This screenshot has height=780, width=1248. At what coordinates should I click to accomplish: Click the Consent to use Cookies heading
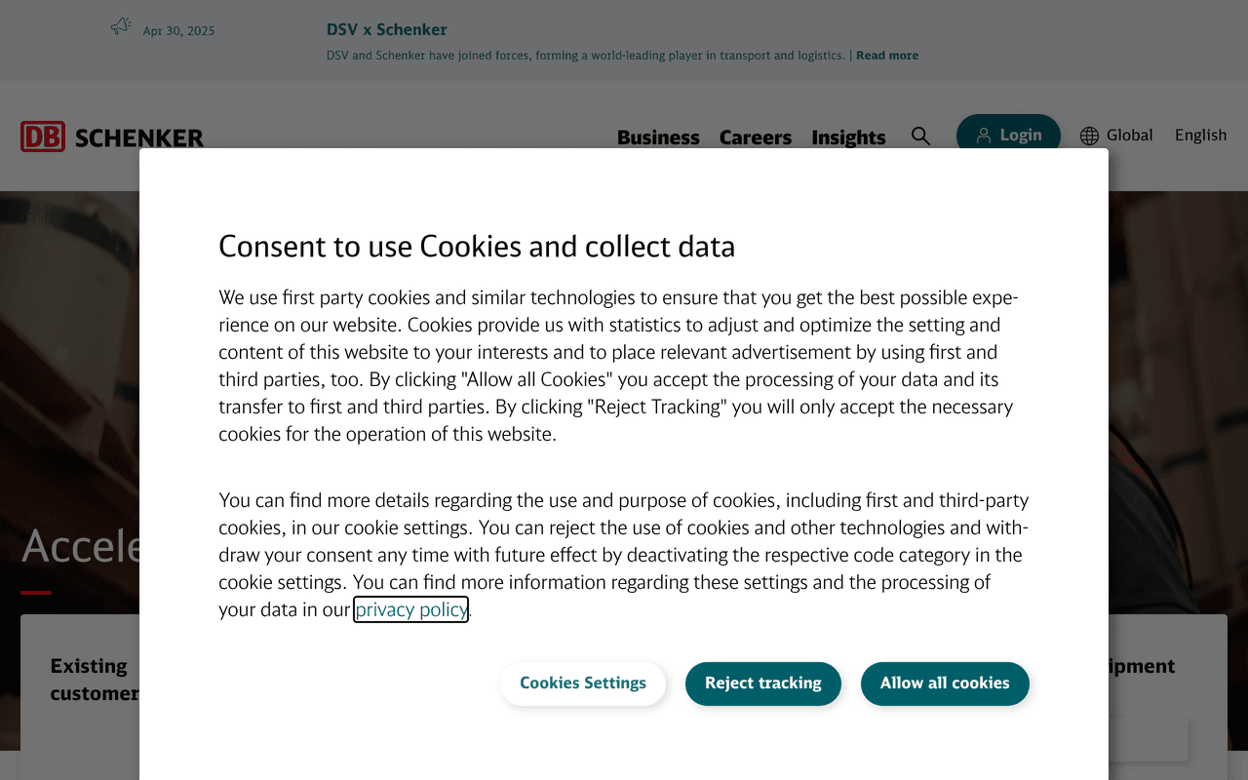click(x=477, y=247)
